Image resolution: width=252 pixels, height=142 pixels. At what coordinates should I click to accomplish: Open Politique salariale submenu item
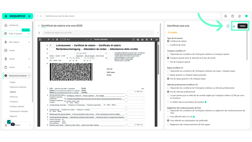coord(17,106)
